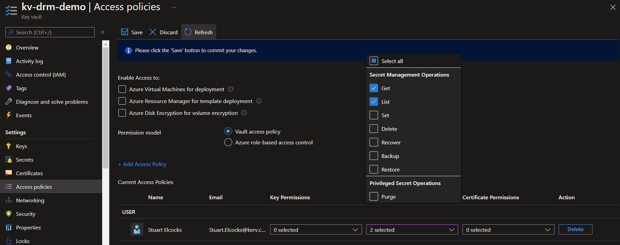Click + Add Access Policy link
This screenshot has height=245, width=620.
point(142,164)
